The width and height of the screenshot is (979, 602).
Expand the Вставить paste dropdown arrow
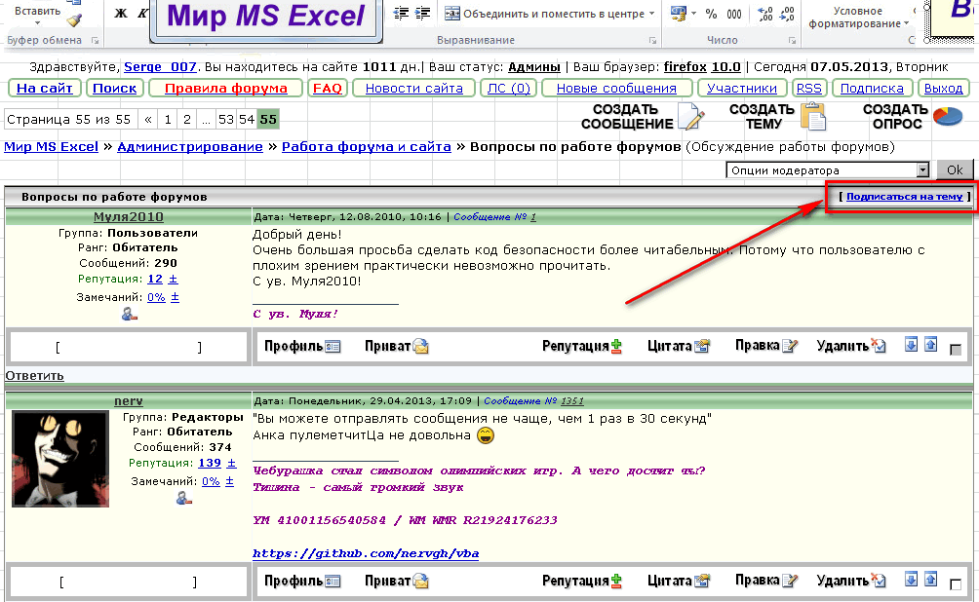point(37,23)
